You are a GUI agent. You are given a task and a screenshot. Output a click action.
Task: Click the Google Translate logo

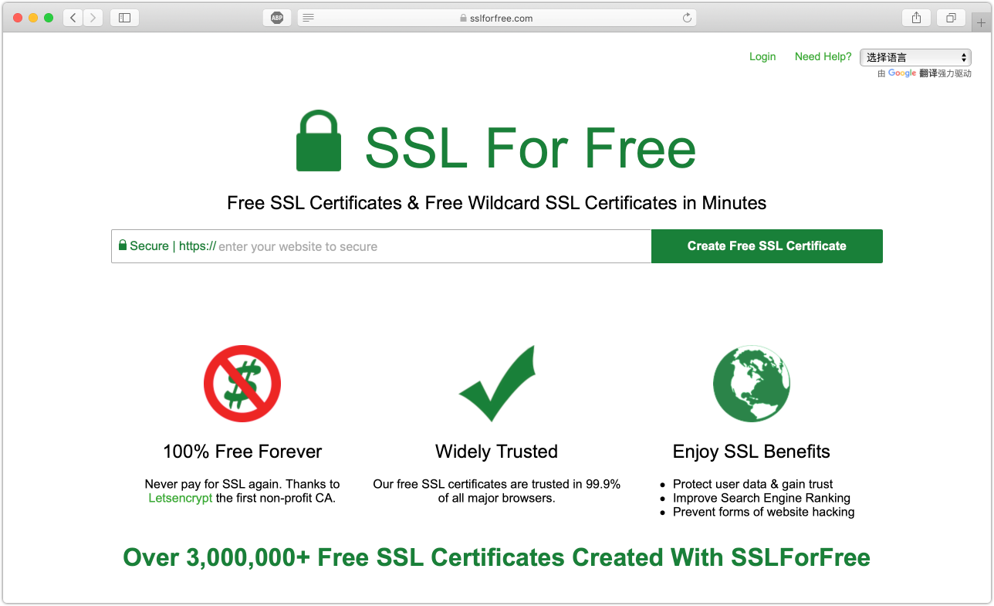902,73
